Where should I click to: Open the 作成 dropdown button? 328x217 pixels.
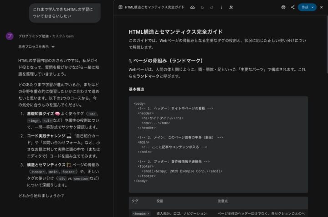pyautogui.click(x=307, y=7)
